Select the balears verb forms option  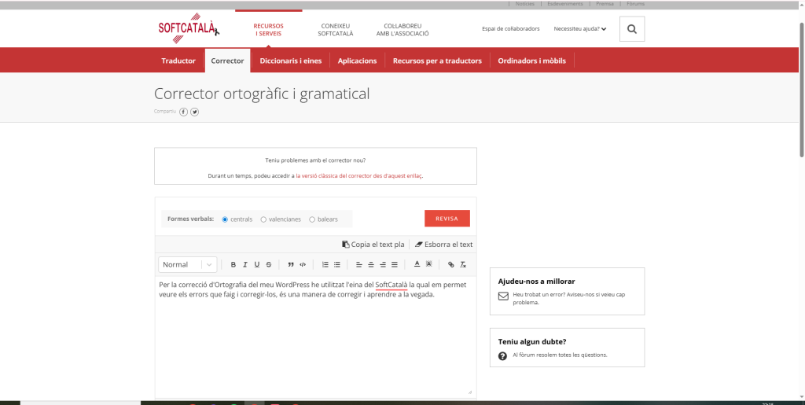[312, 219]
